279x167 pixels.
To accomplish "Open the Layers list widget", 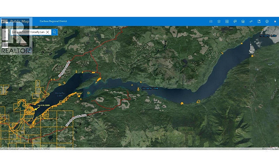I will click(219, 22).
